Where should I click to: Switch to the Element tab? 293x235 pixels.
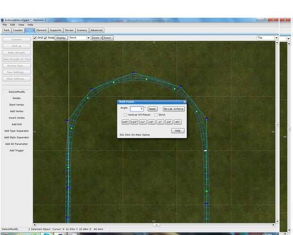click(x=41, y=30)
